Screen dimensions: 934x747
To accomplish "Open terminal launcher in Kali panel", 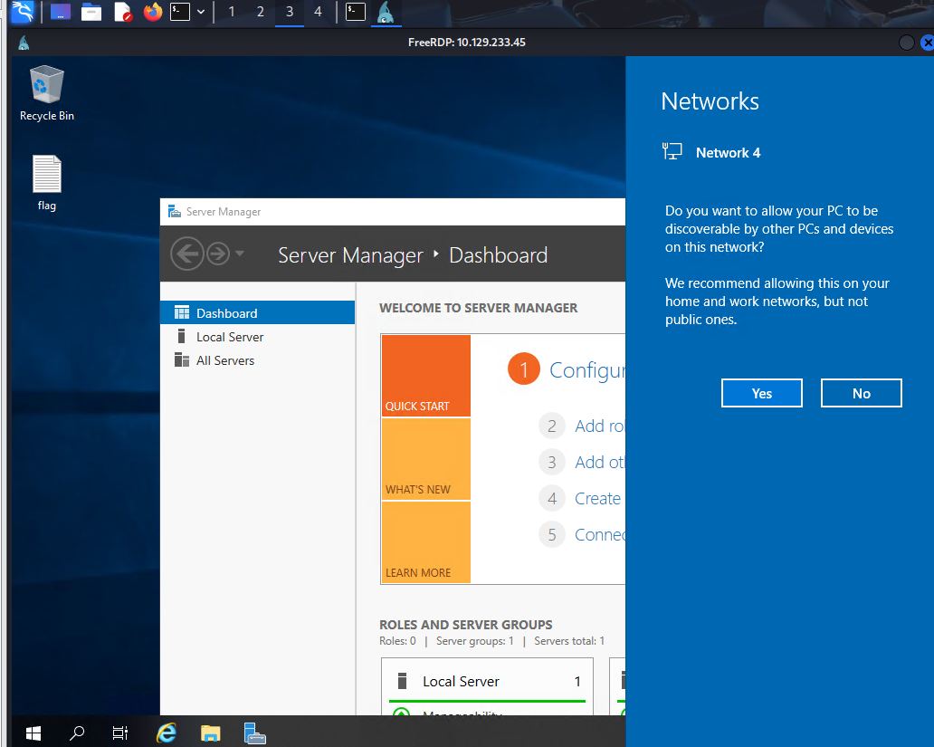I will [x=180, y=12].
